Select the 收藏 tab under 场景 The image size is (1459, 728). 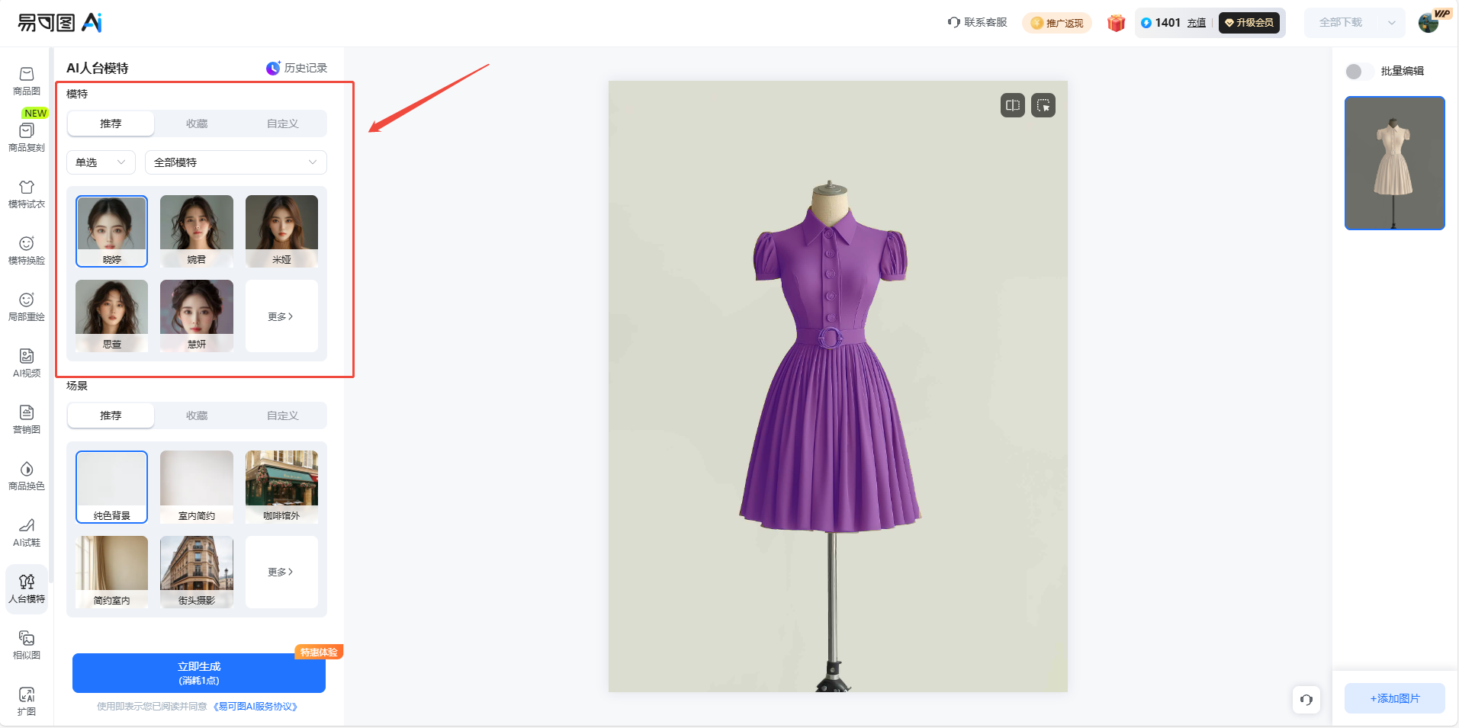[197, 415]
